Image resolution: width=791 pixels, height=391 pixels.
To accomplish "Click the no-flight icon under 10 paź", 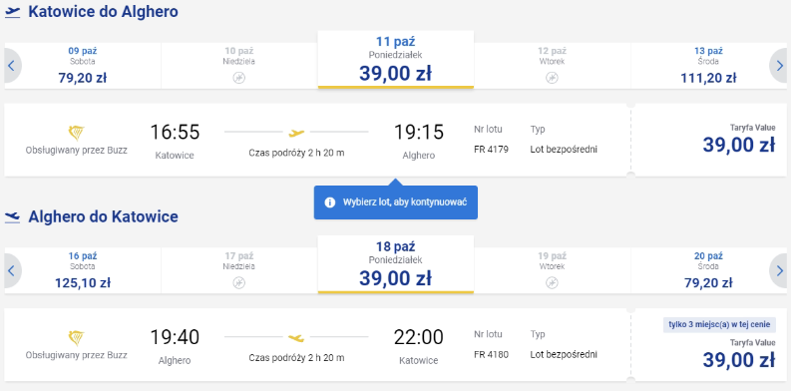I will pos(239,78).
